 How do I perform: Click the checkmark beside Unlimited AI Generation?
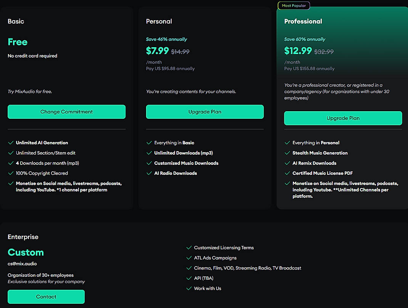(x=10, y=143)
